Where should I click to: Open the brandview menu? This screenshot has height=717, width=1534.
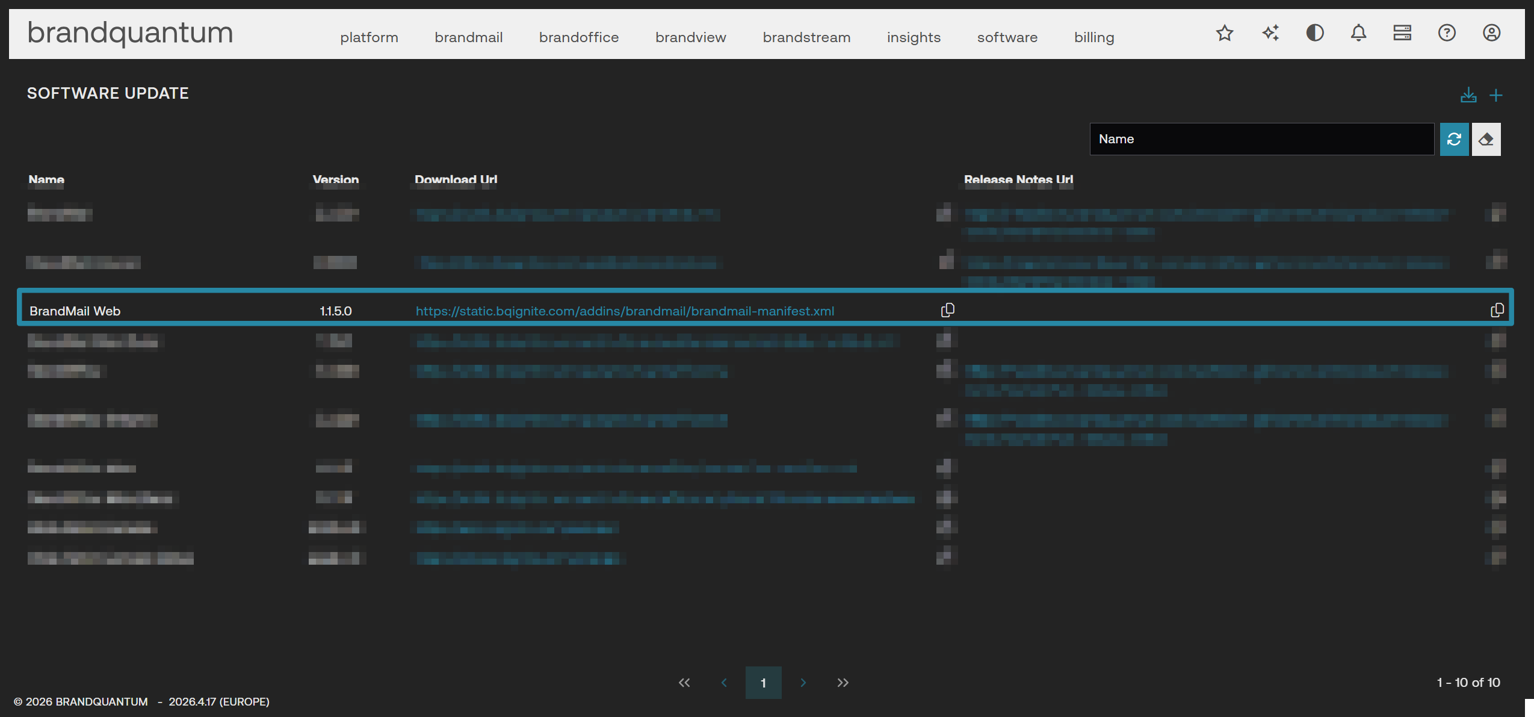(691, 37)
